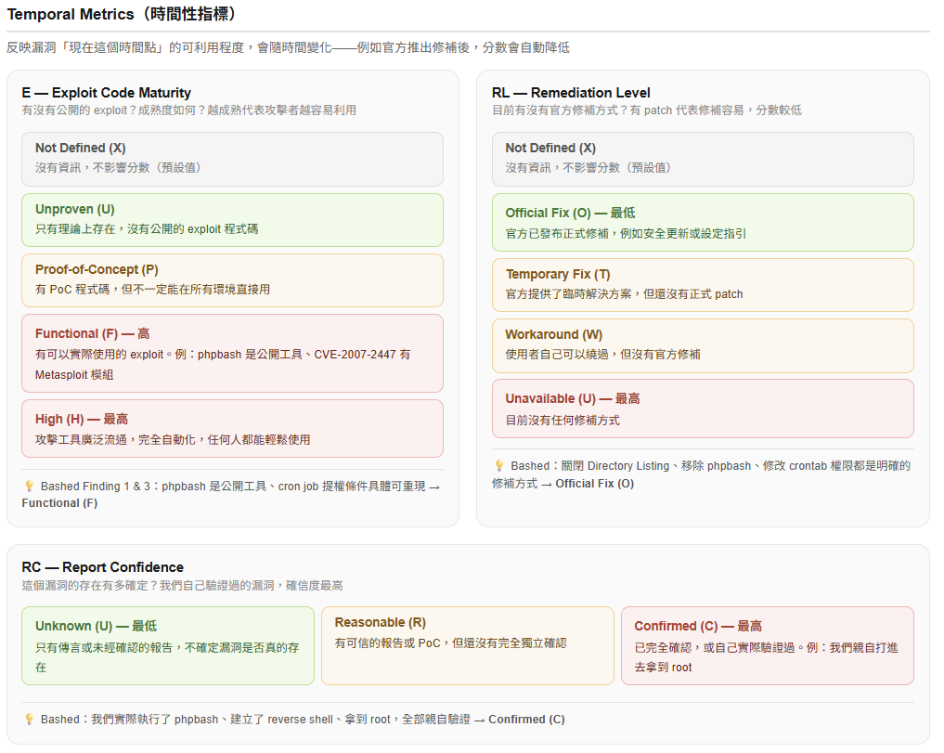
Task: Select Not Defined (X) under Remediation Level
Action: (703, 159)
